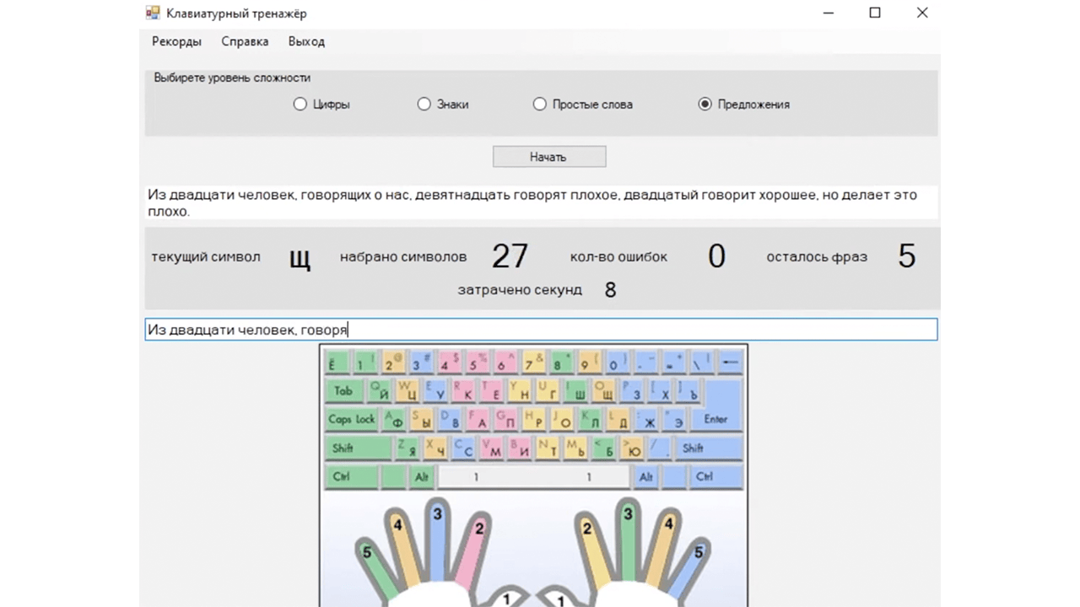Click the Ф key on the keyboard image

point(395,419)
